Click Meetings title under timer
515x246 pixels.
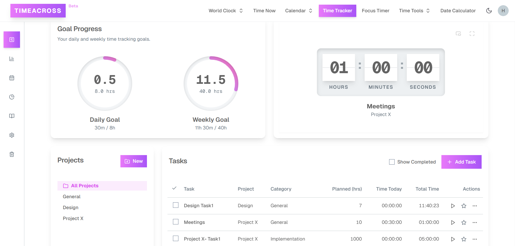(x=381, y=106)
